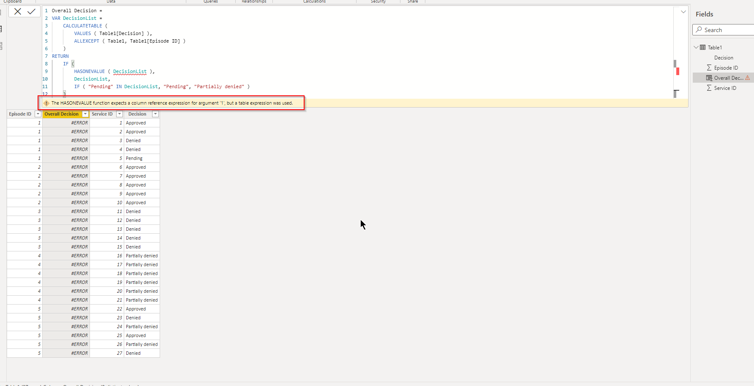754x386 pixels.
Task: Click the magnifier icon in Fields search
Action: pos(699,30)
